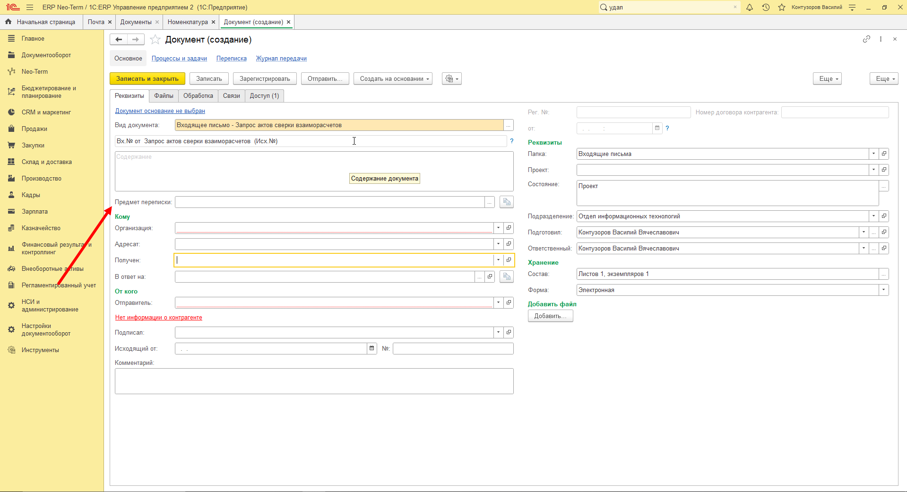Open the Форма dropdown list
Image resolution: width=907 pixels, height=492 pixels.
[x=883, y=290]
